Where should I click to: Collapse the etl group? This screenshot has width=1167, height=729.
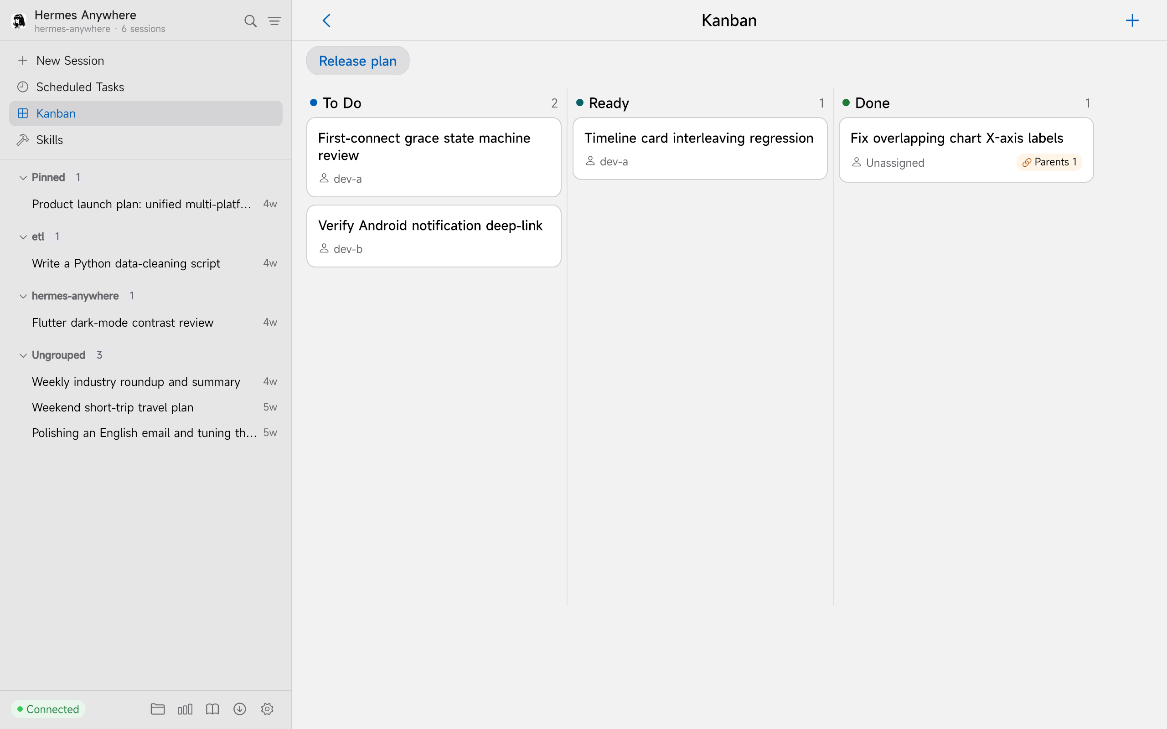(x=23, y=237)
